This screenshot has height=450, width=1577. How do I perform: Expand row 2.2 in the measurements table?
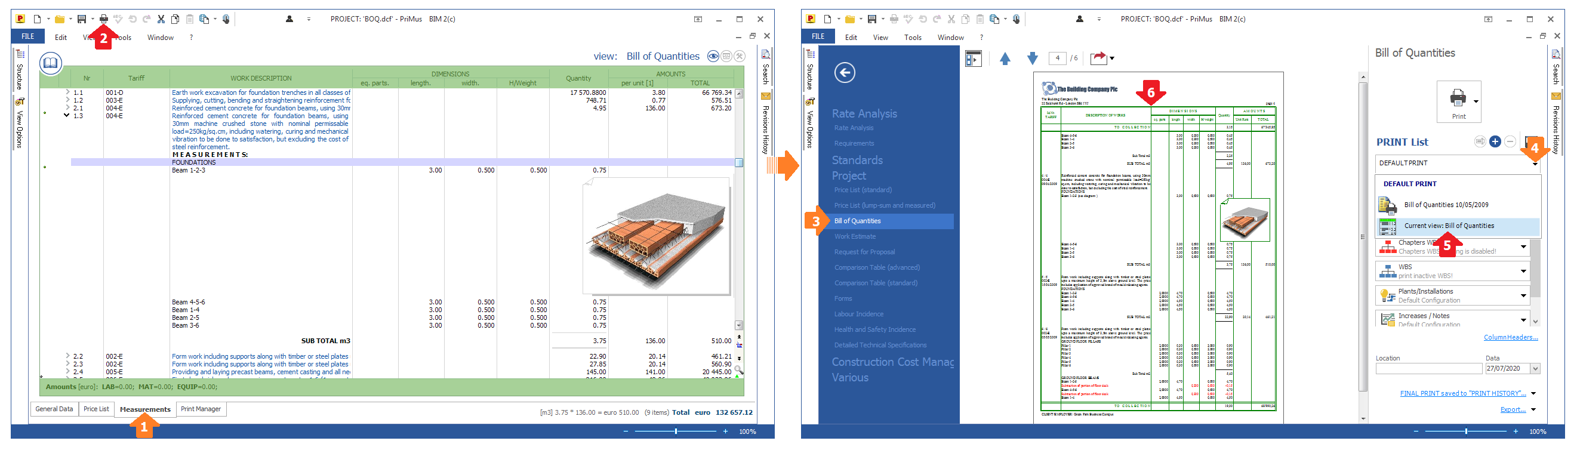[67, 356]
